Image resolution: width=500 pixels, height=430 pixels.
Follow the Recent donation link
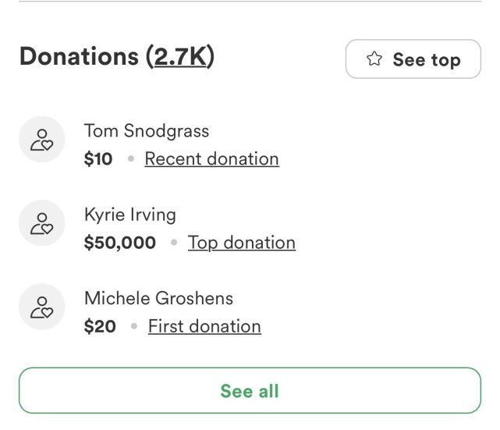(x=211, y=159)
